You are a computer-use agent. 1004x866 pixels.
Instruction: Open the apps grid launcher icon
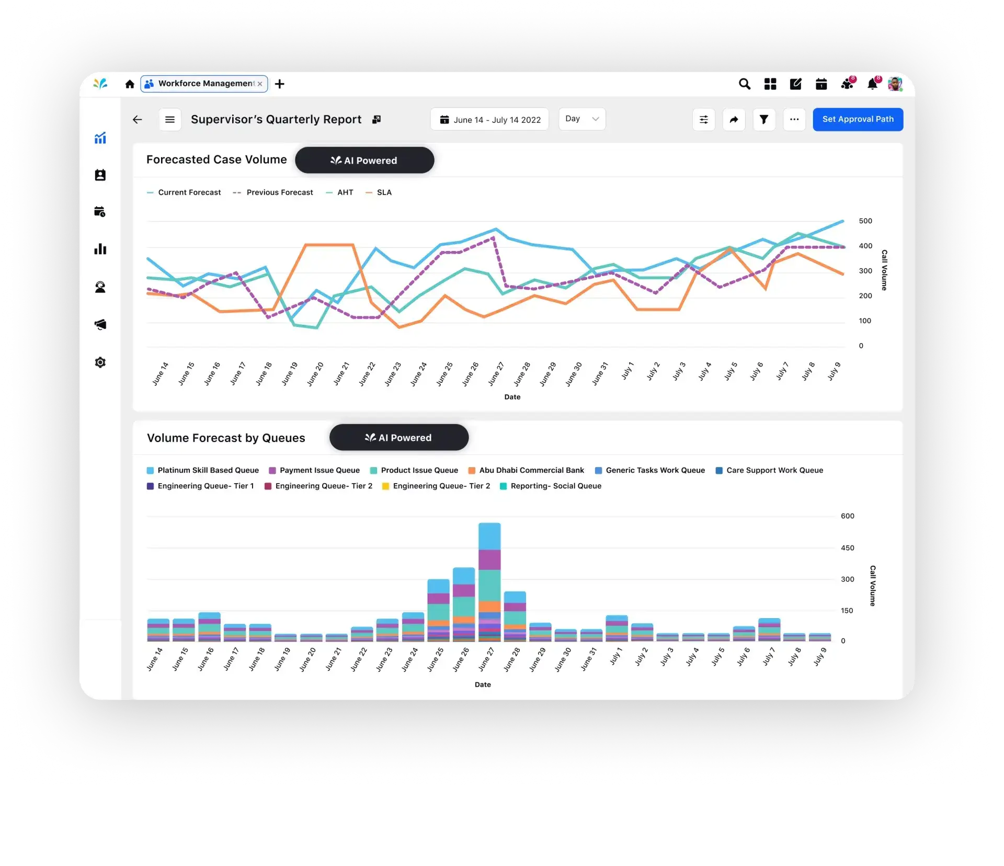coord(770,84)
